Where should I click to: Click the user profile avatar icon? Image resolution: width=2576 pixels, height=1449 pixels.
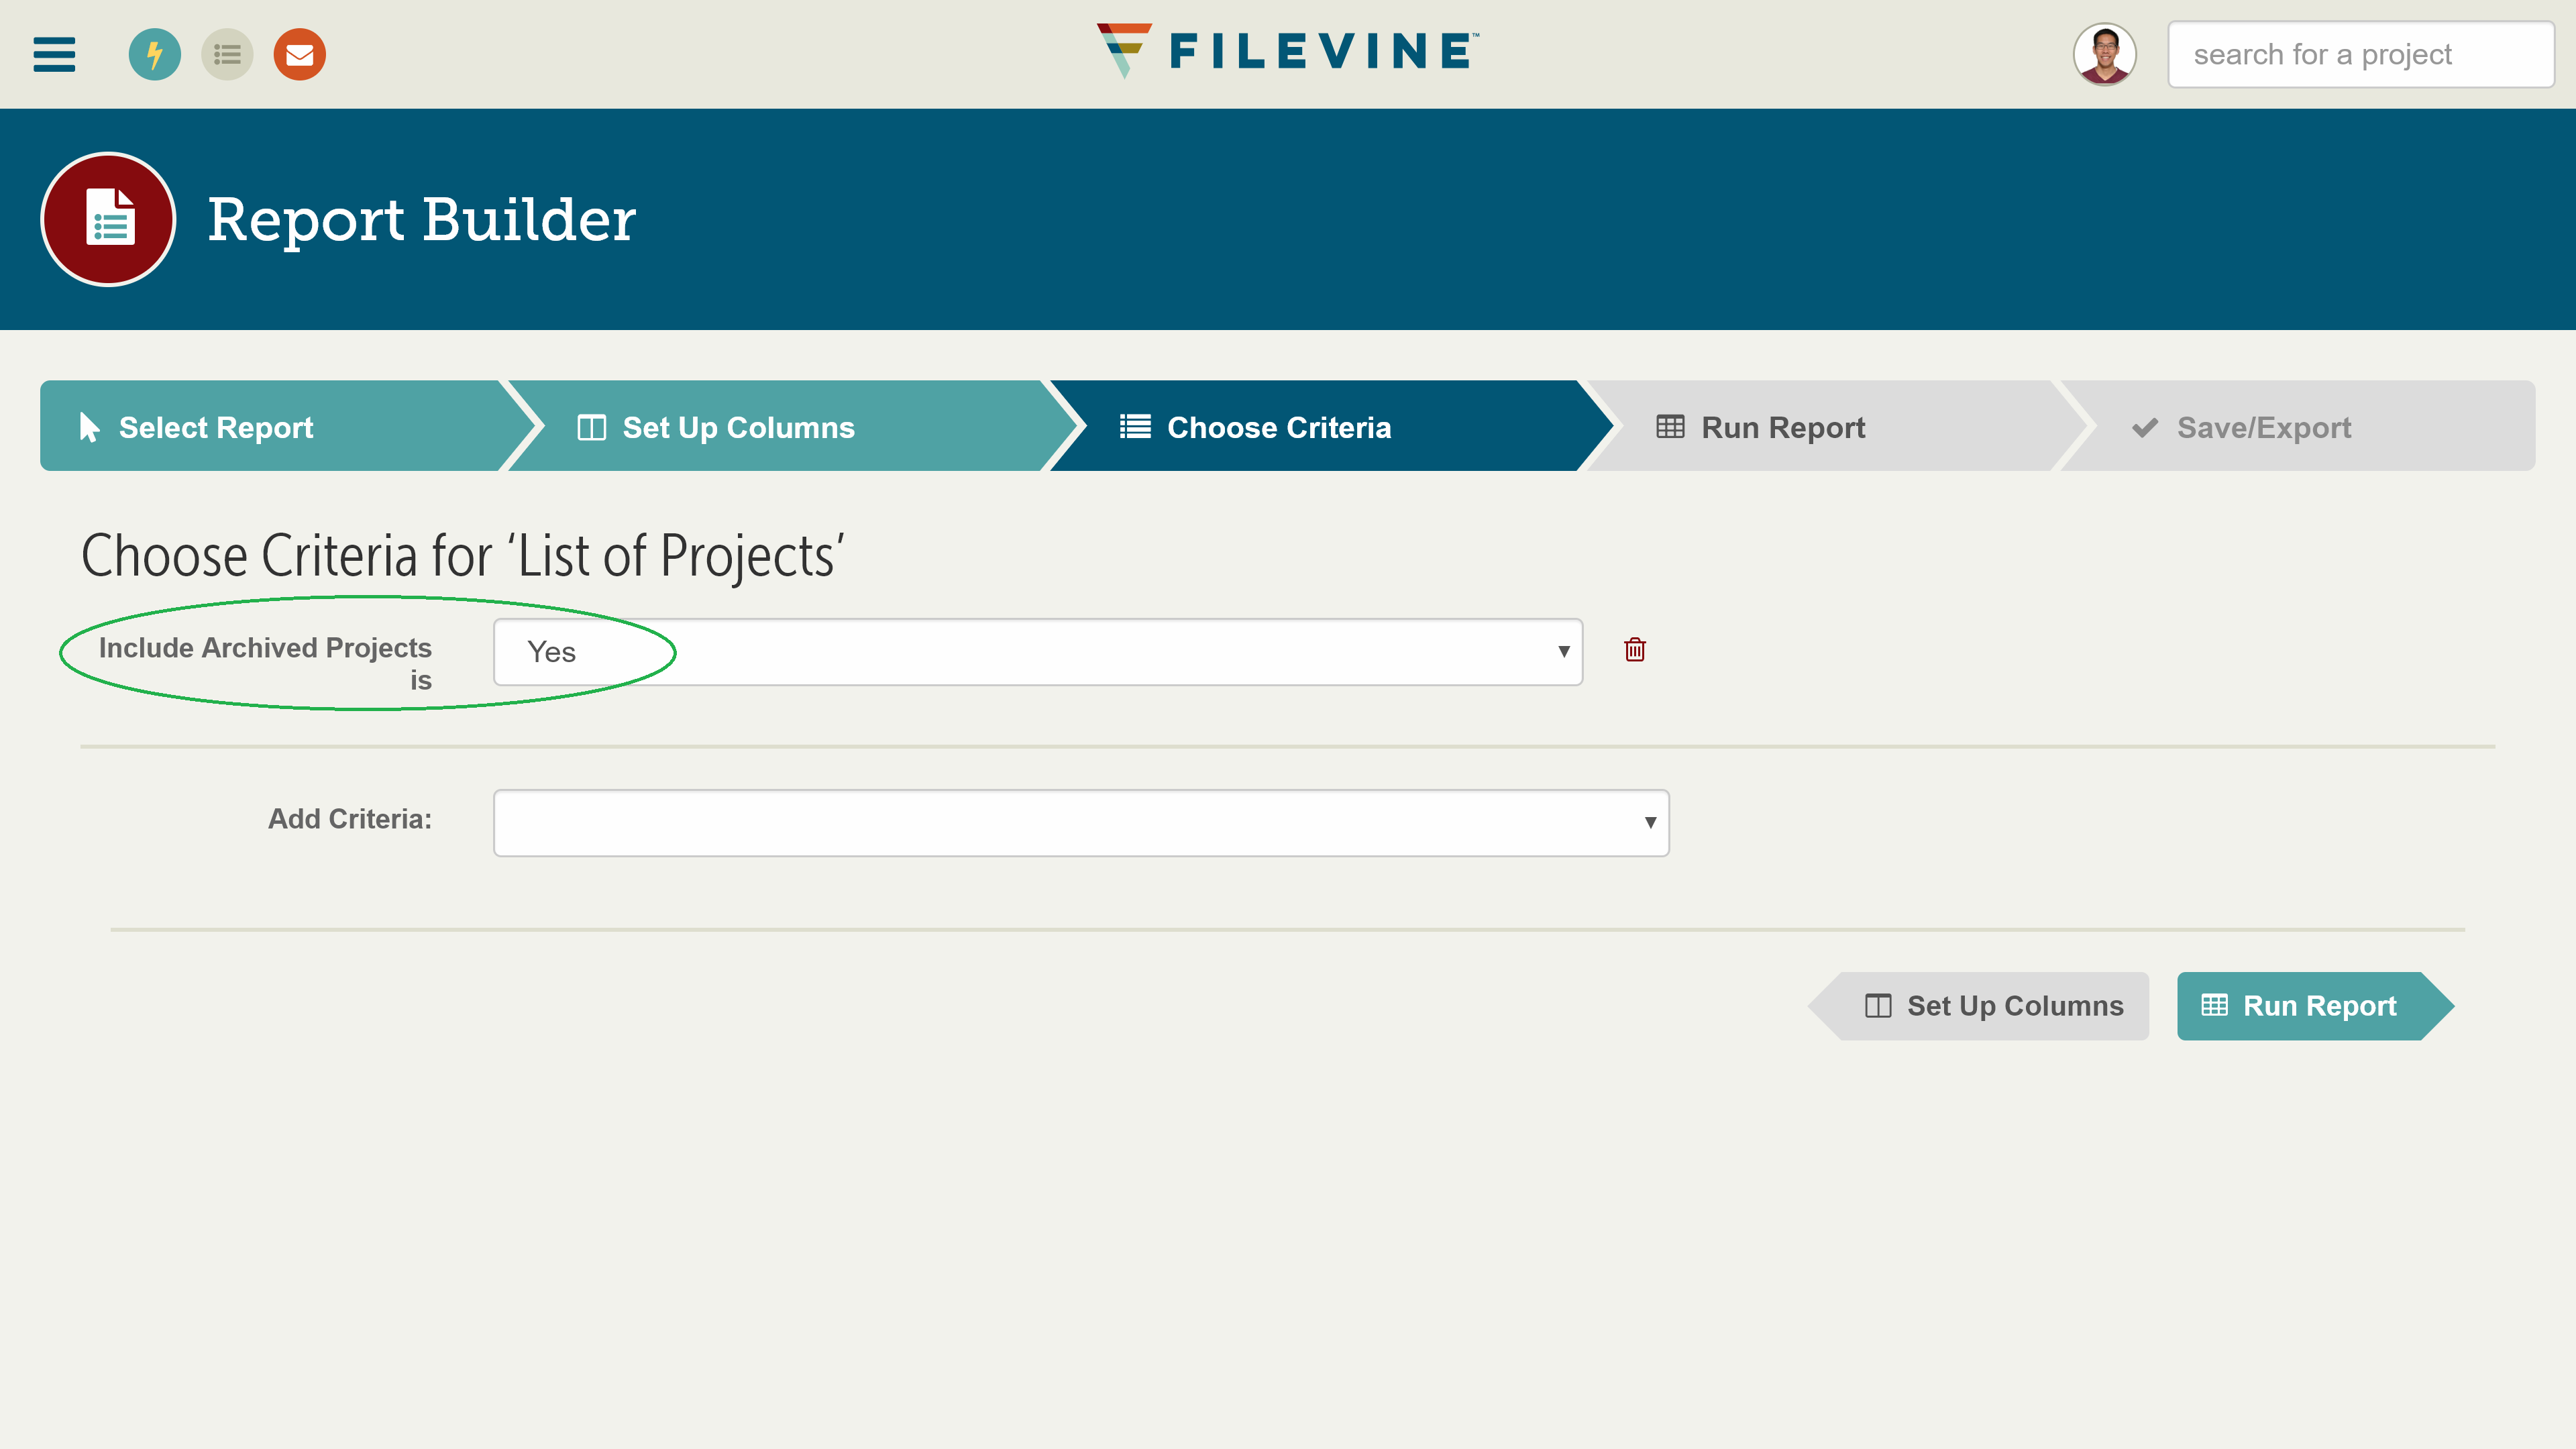2104,55
